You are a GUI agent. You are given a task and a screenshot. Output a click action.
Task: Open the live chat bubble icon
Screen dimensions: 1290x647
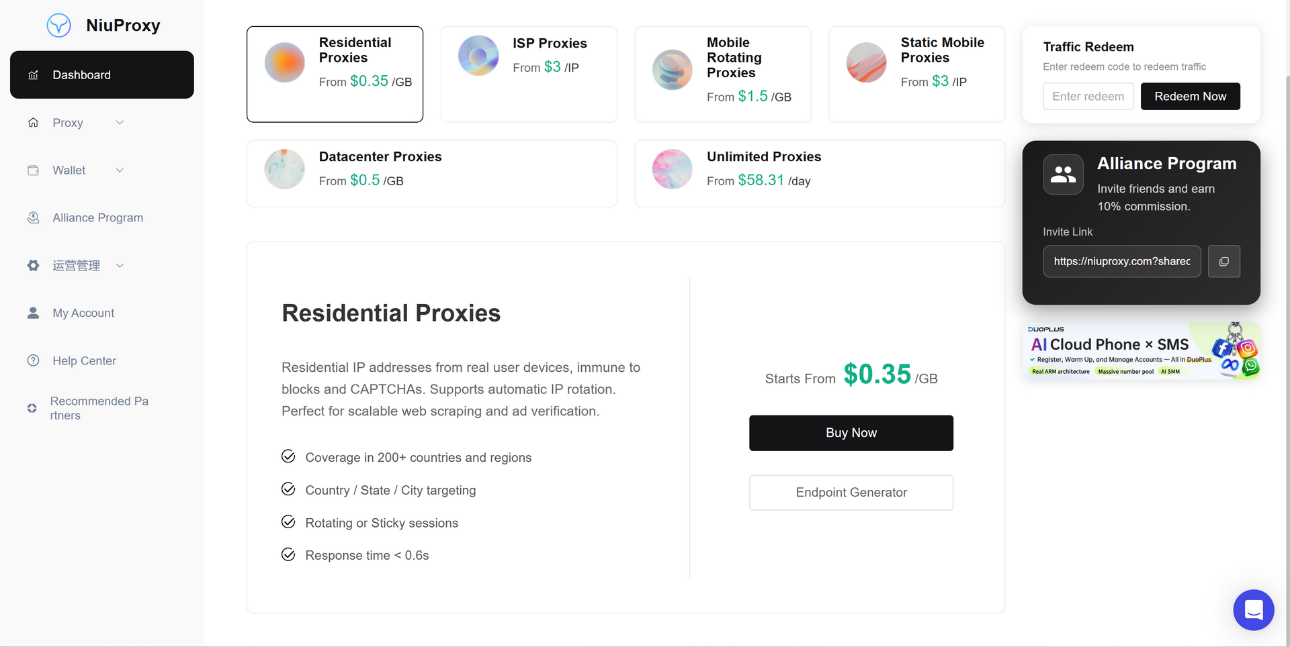click(1253, 609)
